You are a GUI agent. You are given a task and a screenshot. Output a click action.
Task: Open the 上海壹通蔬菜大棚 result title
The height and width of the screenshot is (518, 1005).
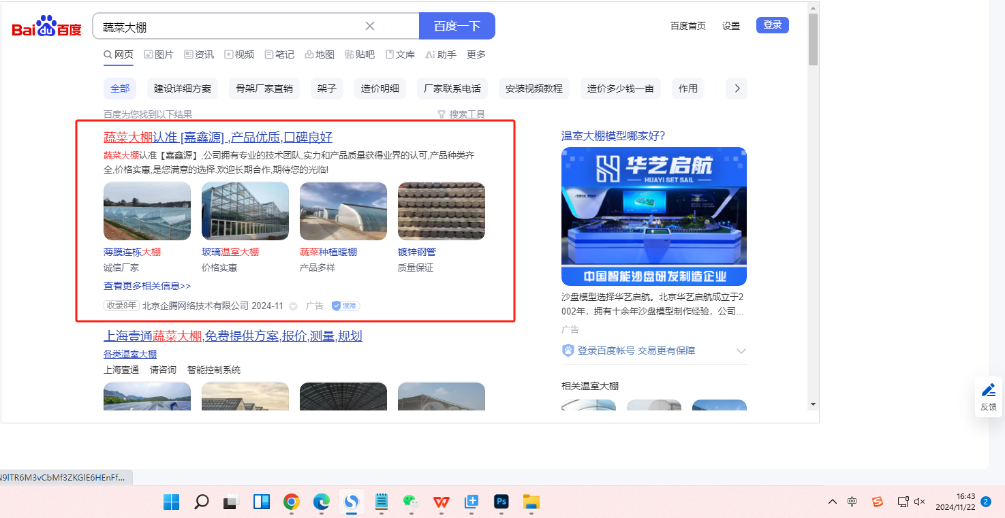point(233,336)
